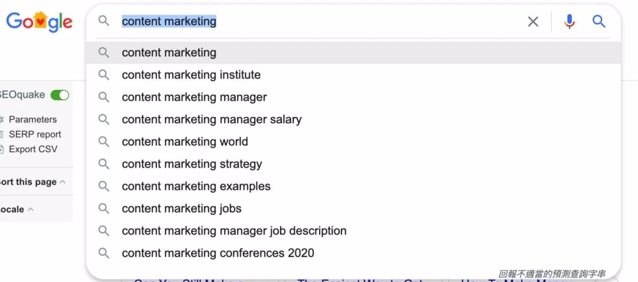Choose content marketing jobs suggestion
This screenshot has height=282, width=638.
181,209
